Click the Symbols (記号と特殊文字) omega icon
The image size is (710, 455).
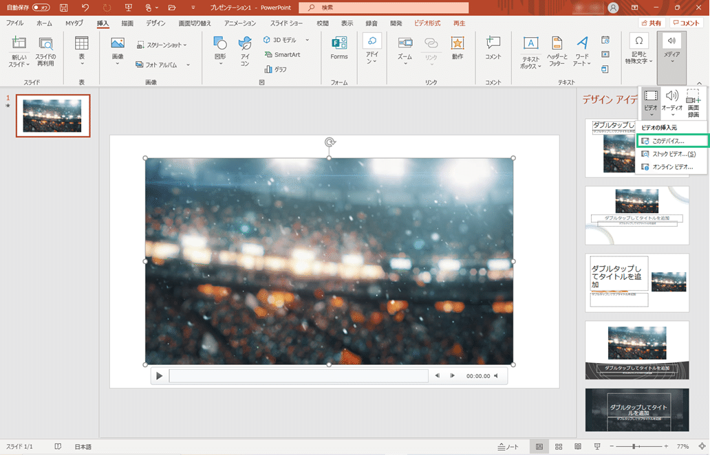638,41
